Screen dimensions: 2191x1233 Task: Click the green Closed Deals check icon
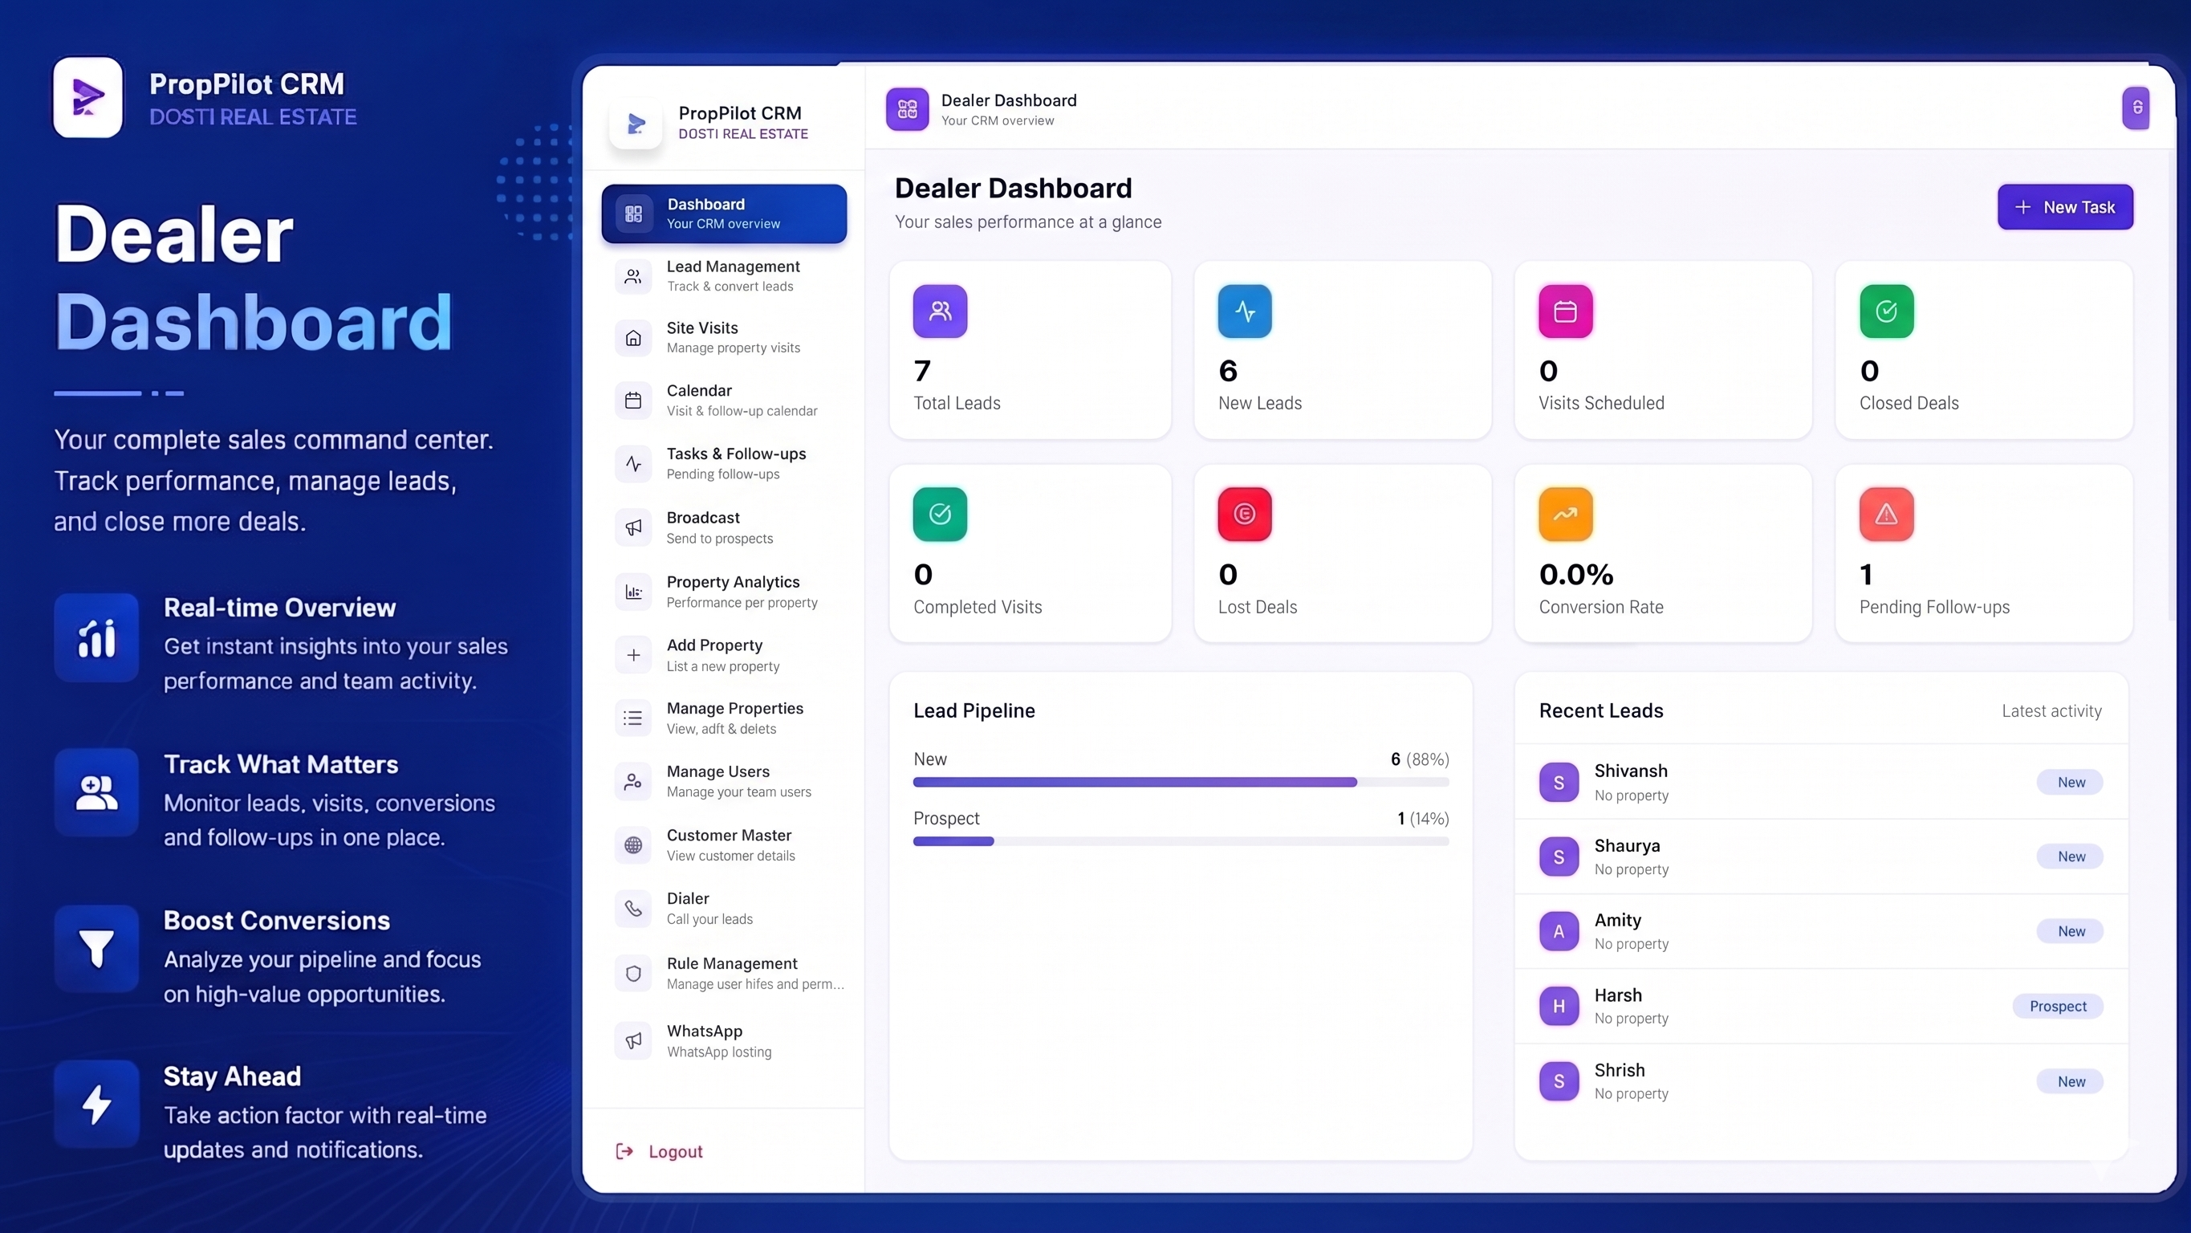1887,311
